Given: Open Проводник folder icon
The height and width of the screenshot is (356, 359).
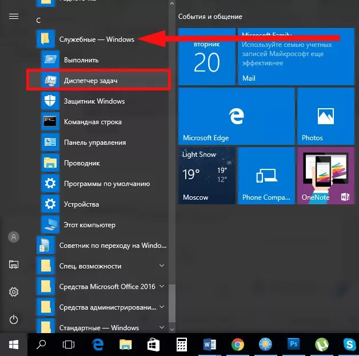Looking at the screenshot, I should [50, 163].
